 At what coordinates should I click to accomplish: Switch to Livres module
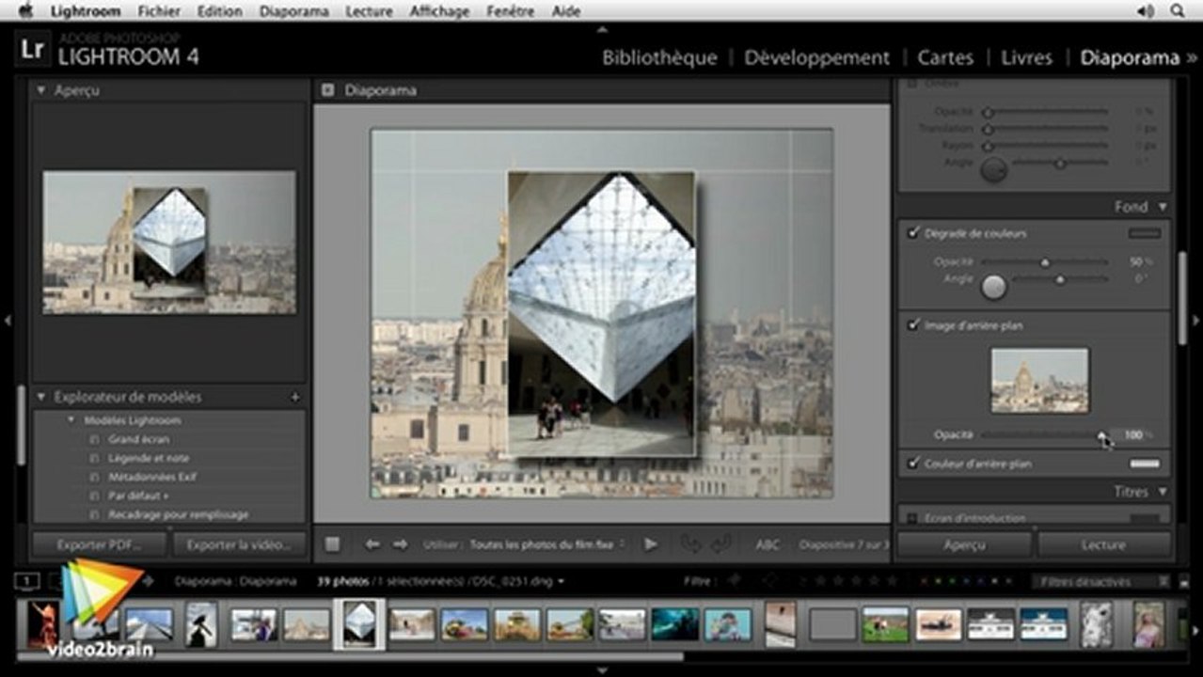(1026, 57)
